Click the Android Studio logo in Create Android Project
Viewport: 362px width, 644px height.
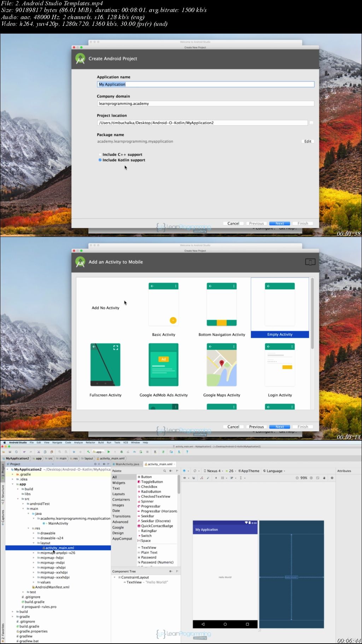coord(80,59)
